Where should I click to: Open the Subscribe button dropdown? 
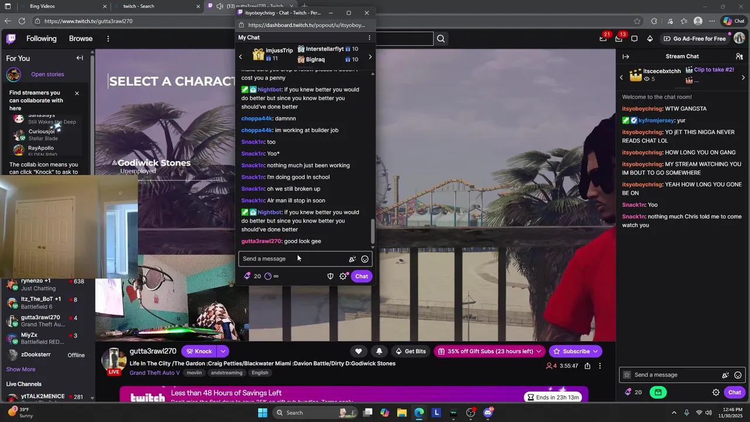click(x=595, y=351)
